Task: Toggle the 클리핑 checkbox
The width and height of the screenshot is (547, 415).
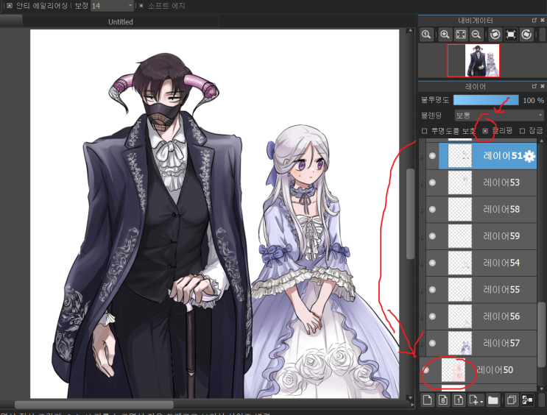Action: click(x=485, y=131)
